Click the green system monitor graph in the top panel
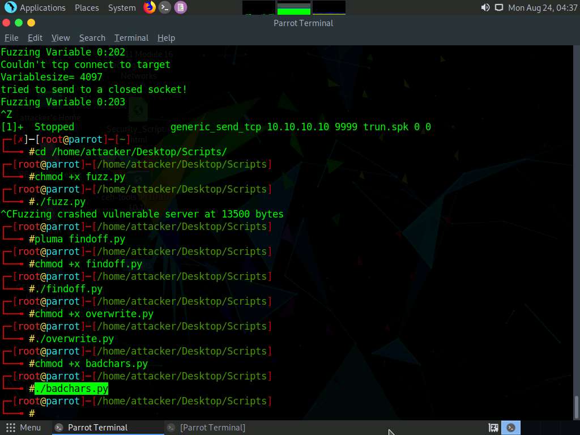This screenshot has height=435, width=580. coord(294,8)
